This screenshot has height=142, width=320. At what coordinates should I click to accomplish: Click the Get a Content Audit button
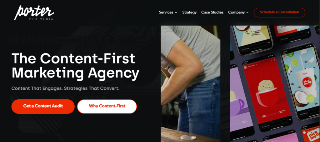(43, 107)
